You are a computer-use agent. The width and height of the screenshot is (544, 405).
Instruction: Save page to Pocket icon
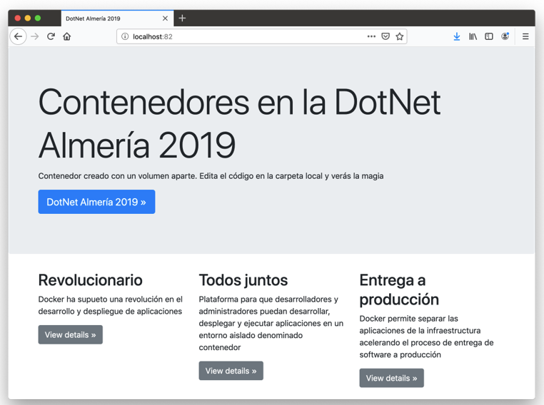click(x=386, y=36)
